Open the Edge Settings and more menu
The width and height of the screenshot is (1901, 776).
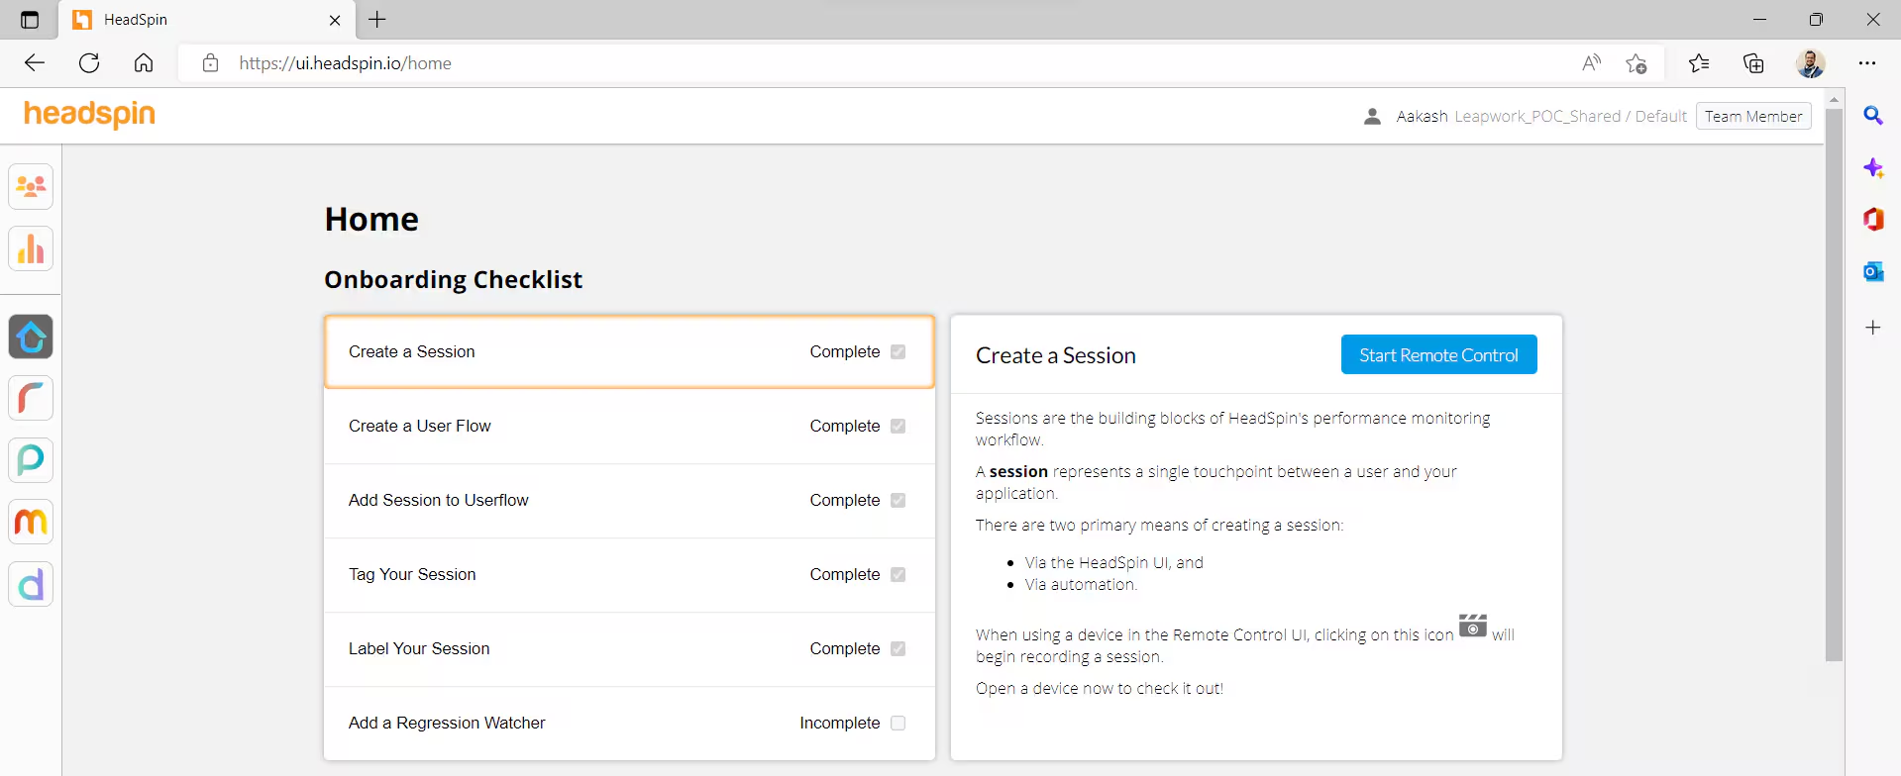(1867, 63)
